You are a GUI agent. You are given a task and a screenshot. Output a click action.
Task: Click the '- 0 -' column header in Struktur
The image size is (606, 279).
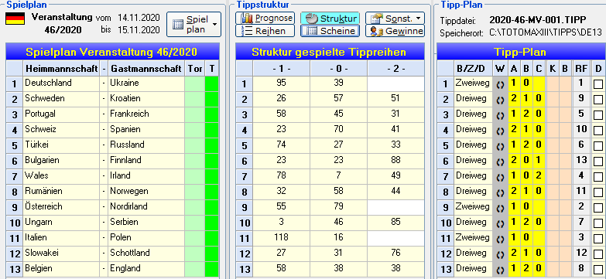click(338, 69)
